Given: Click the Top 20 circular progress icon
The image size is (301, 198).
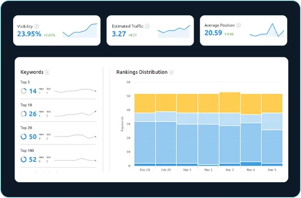Looking at the screenshot, I should pyautogui.click(x=24, y=137).
